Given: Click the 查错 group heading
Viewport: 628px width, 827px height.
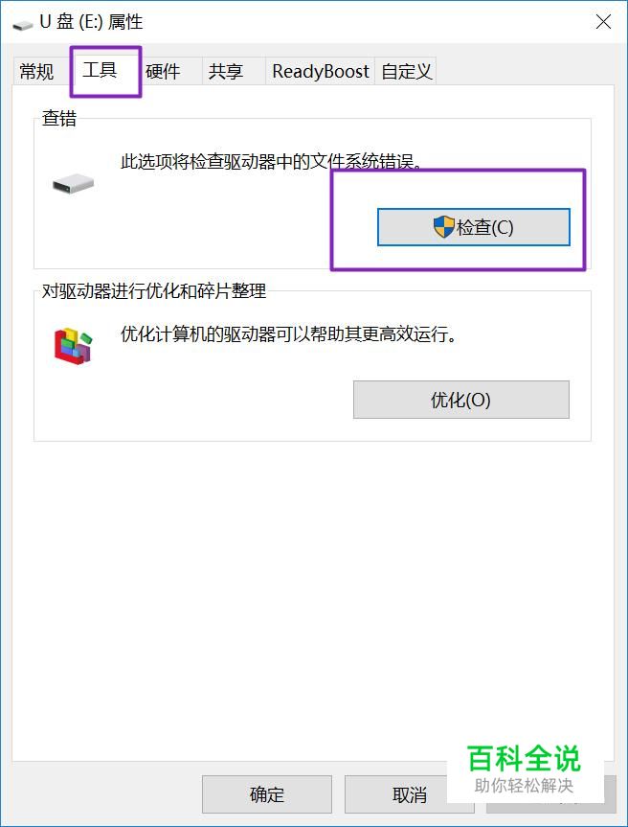Looking at the screenshot, I should pyautogui.click(x=59, y=118).
